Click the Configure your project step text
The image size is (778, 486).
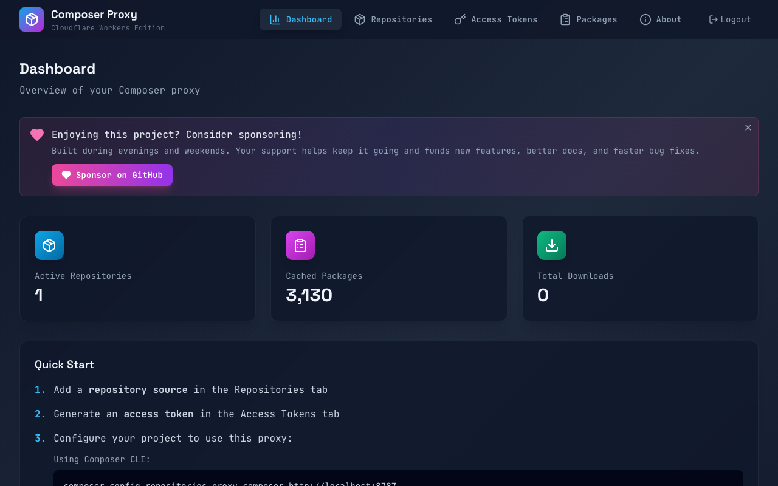173,438
